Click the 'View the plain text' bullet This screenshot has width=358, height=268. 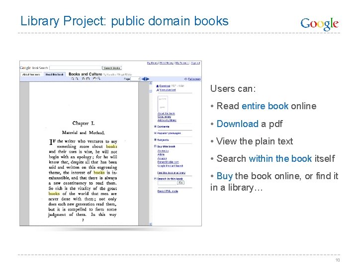pos(252,141)
